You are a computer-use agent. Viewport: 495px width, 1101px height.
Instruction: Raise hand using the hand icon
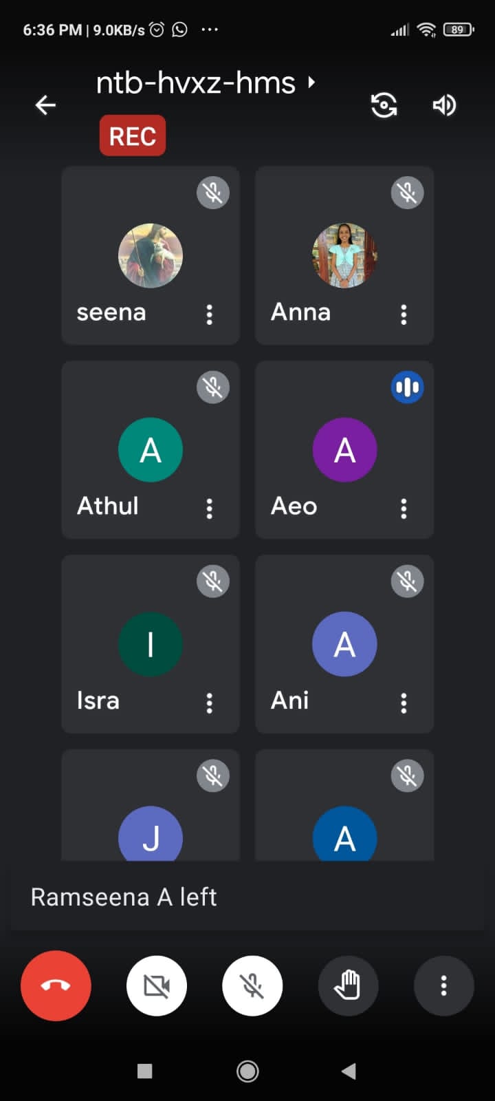pyautogui.click(x=348, y=985)
